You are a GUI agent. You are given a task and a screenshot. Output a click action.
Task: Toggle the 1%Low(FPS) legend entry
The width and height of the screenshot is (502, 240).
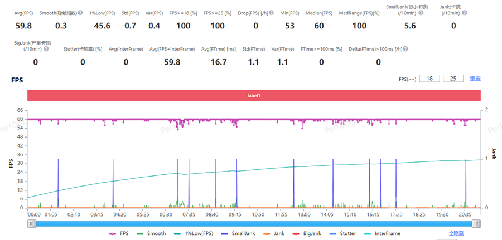(x=192, y=234)
